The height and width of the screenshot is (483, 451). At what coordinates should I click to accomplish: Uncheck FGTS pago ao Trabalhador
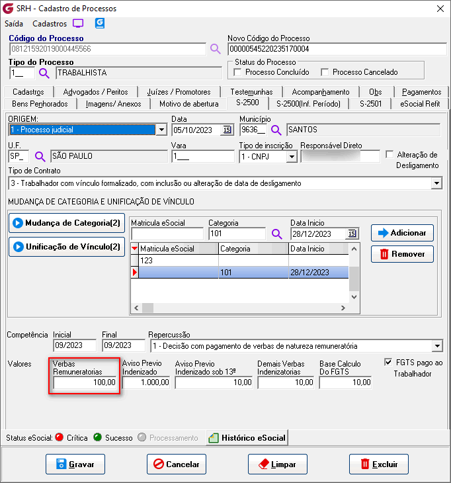(x=388, y=362)
